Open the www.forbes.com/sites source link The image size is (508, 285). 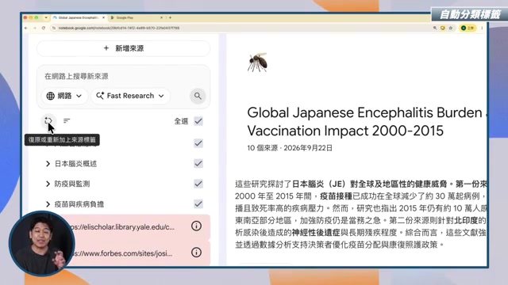click(121, 253)
